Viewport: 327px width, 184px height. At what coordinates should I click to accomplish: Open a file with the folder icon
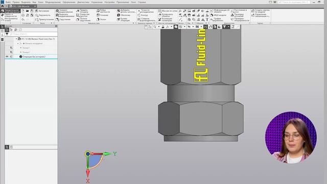pyautogui.click(x=27, y=11)
